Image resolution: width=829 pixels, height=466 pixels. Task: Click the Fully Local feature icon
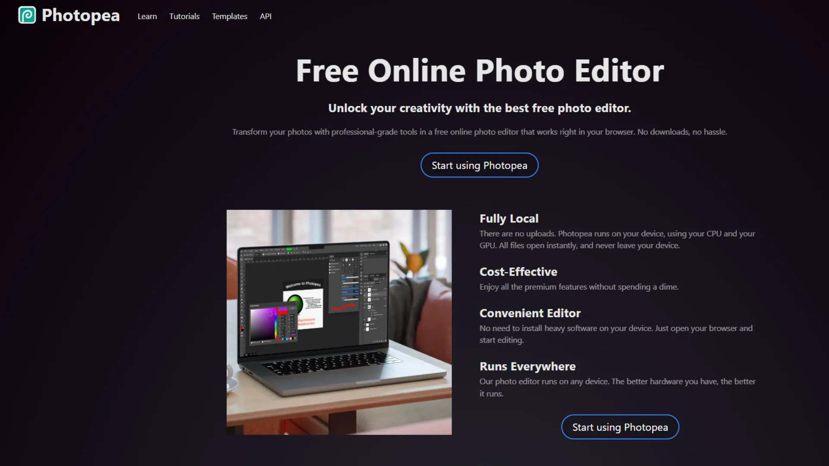tap(509, 218)
